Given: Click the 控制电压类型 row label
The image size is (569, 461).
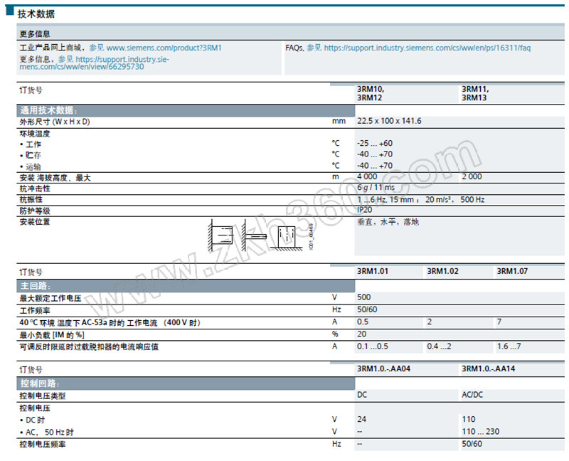Looking at the screenshot, I should [x=43, y=396].
